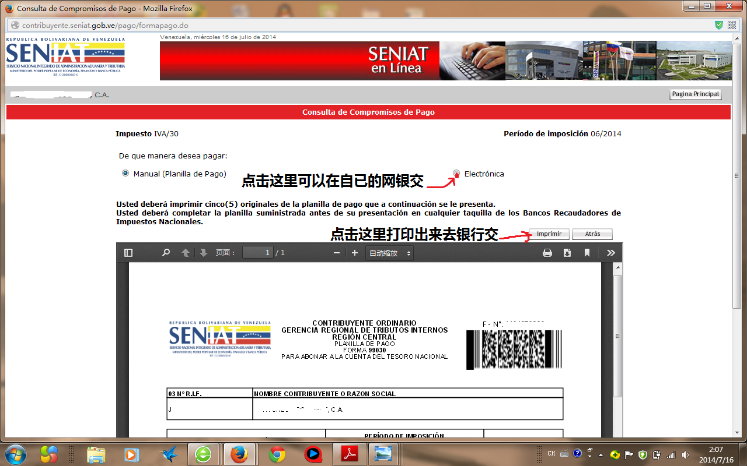Click the Período de imposición 06/2014 text
The width and height of the screenshot is (747, 466).
point(563,134)
